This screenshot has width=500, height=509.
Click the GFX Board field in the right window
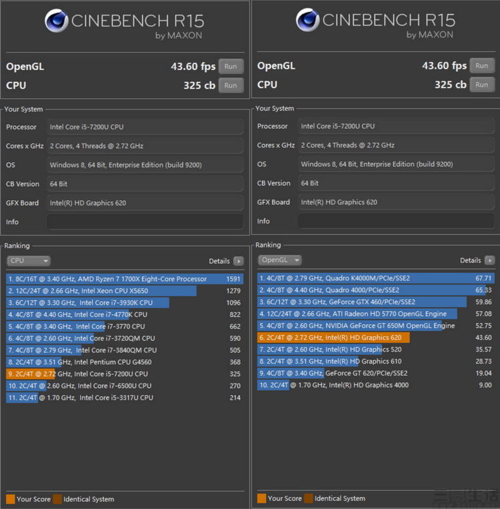(396, 202)
